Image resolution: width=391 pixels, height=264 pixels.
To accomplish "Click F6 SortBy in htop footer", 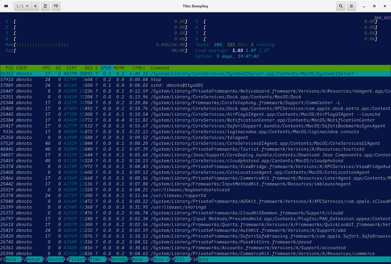I will tap(116, 259).
